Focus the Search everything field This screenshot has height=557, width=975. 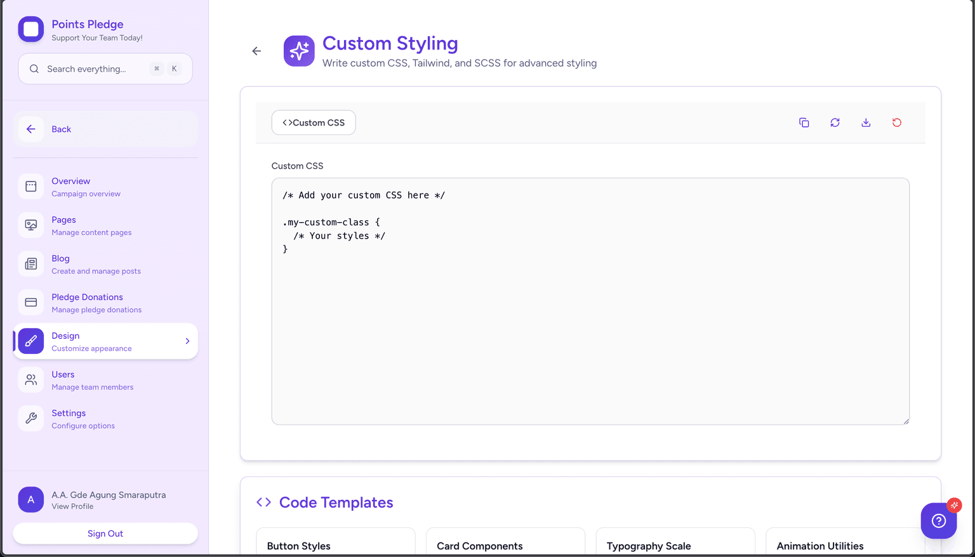(x=95, y=69)
